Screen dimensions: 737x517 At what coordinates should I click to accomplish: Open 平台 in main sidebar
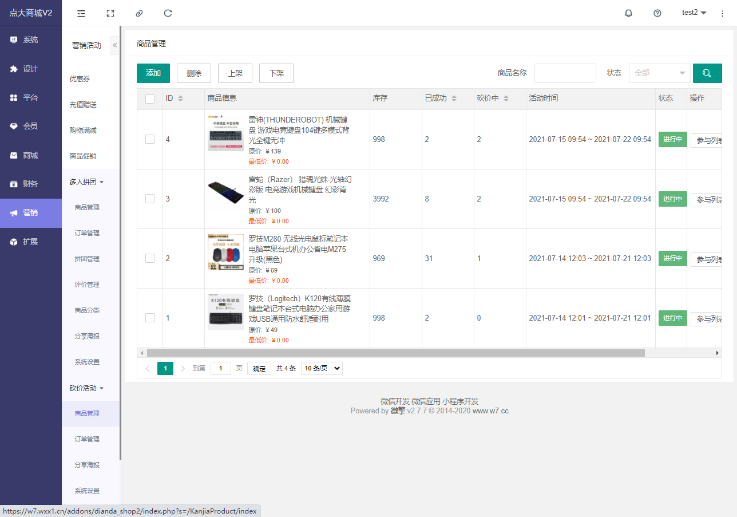click(x=31, y=97)
